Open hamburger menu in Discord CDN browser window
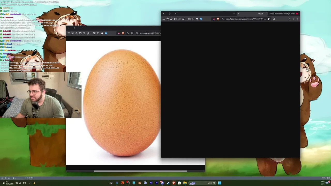This screenshot has height=186, width=331. 163,19
